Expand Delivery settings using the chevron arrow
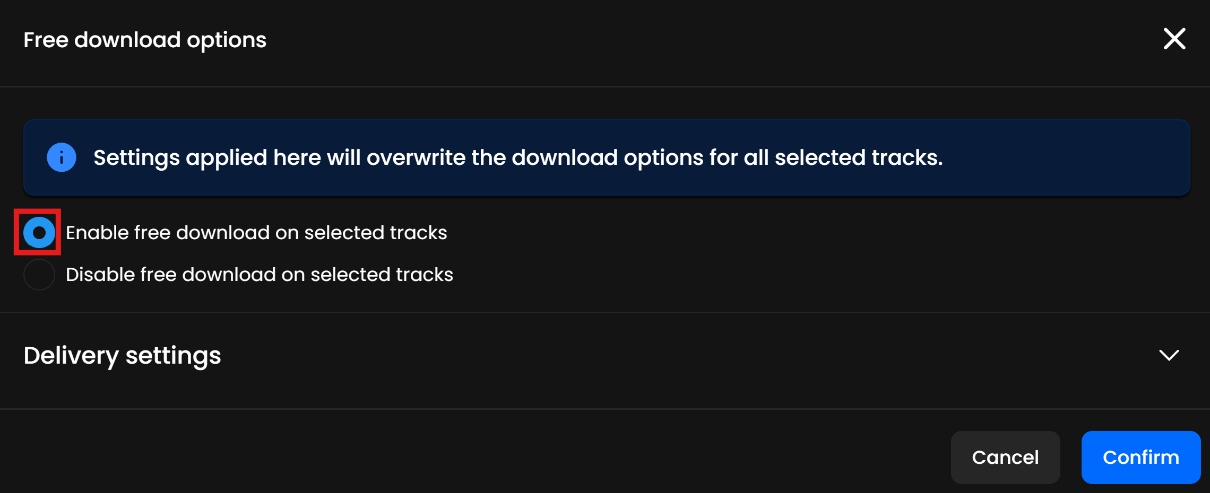 (1169, 355)
